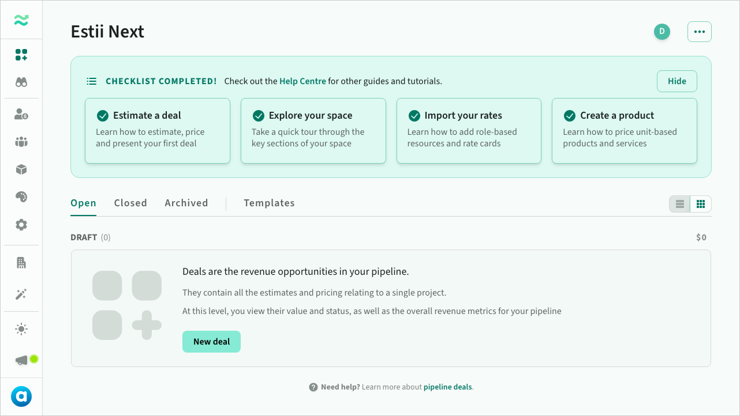740x416 pixels.
Task: Click the binoculars icon in sidebar
Action: click(x=21, y=82)
